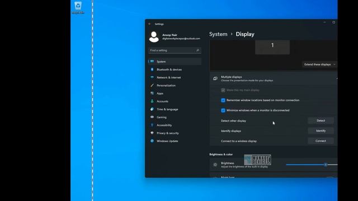Click the Identify displays label
The width and height of the screenshot is (358, 201).
point(231,131)
